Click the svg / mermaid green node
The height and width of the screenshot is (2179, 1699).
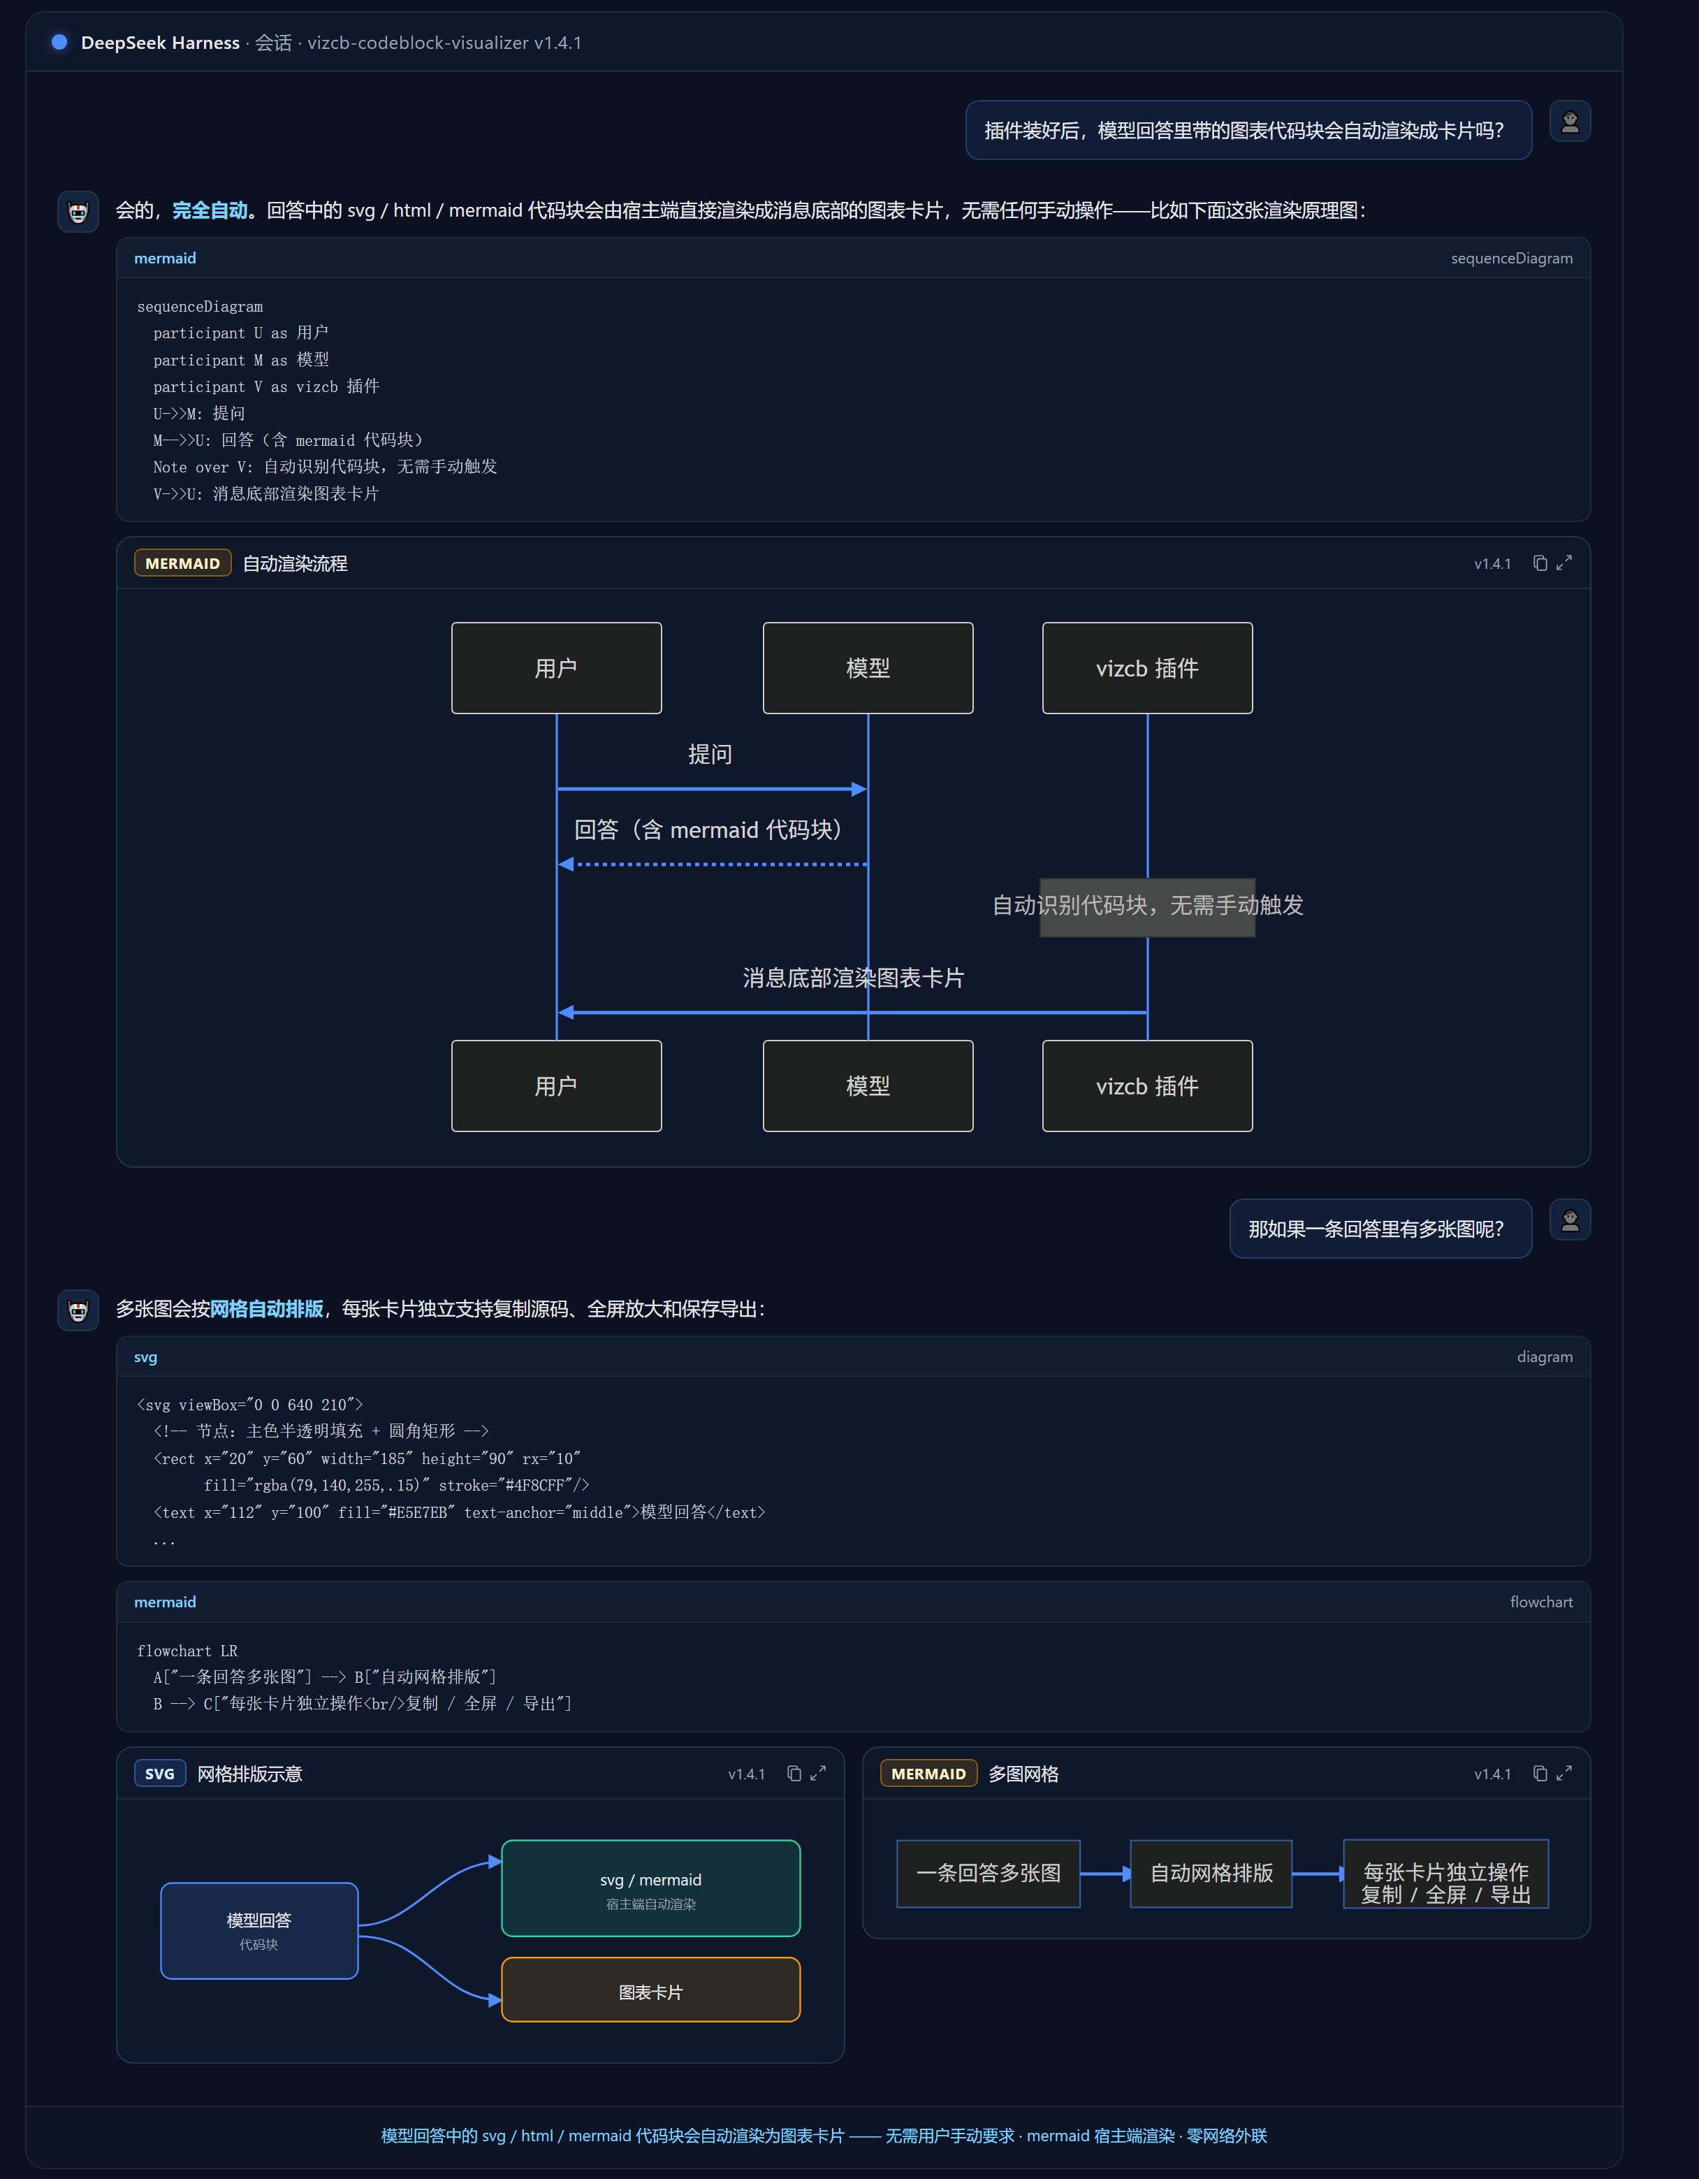(x=650, y=1888)
